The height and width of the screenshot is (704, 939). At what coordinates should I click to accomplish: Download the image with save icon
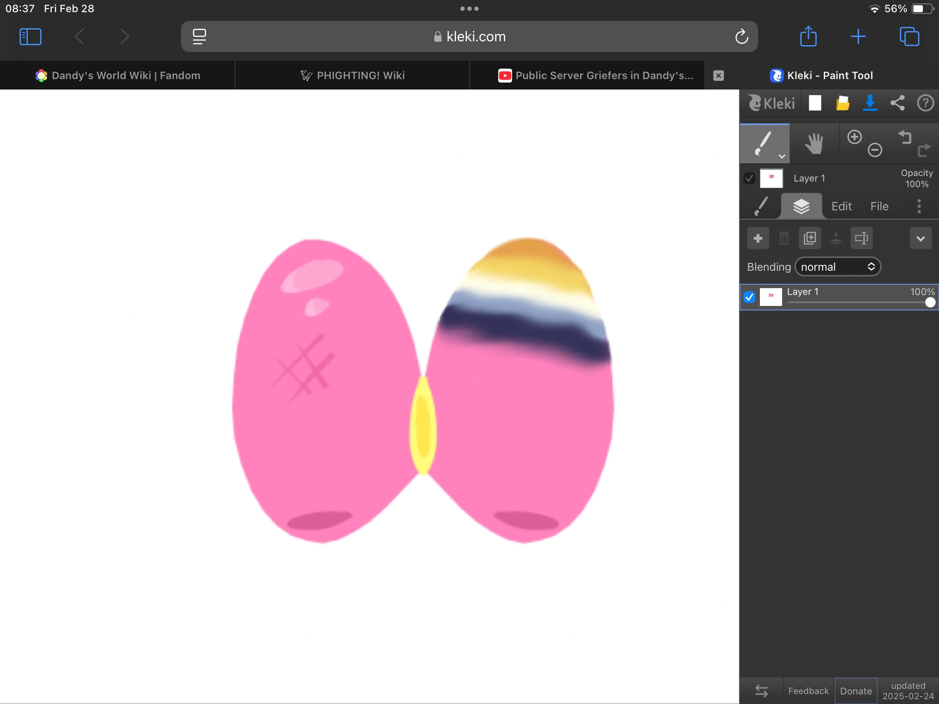870,103
